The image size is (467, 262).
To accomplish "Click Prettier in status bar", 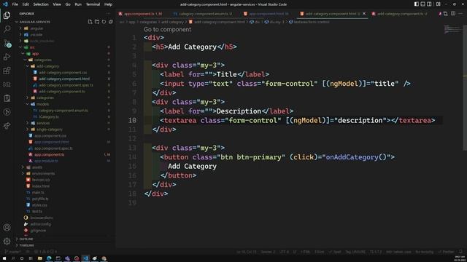I will tap(446, 252).
